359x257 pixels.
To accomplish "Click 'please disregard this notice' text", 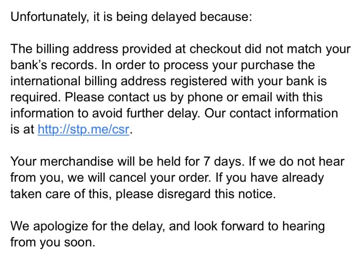I will 195,194.
